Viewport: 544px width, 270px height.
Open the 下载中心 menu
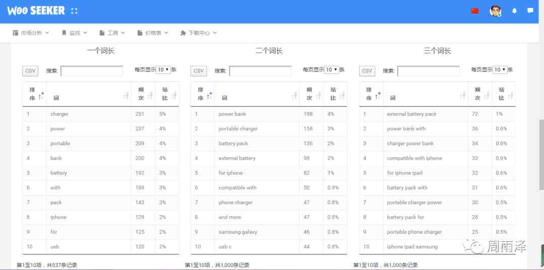click(198, 33)
